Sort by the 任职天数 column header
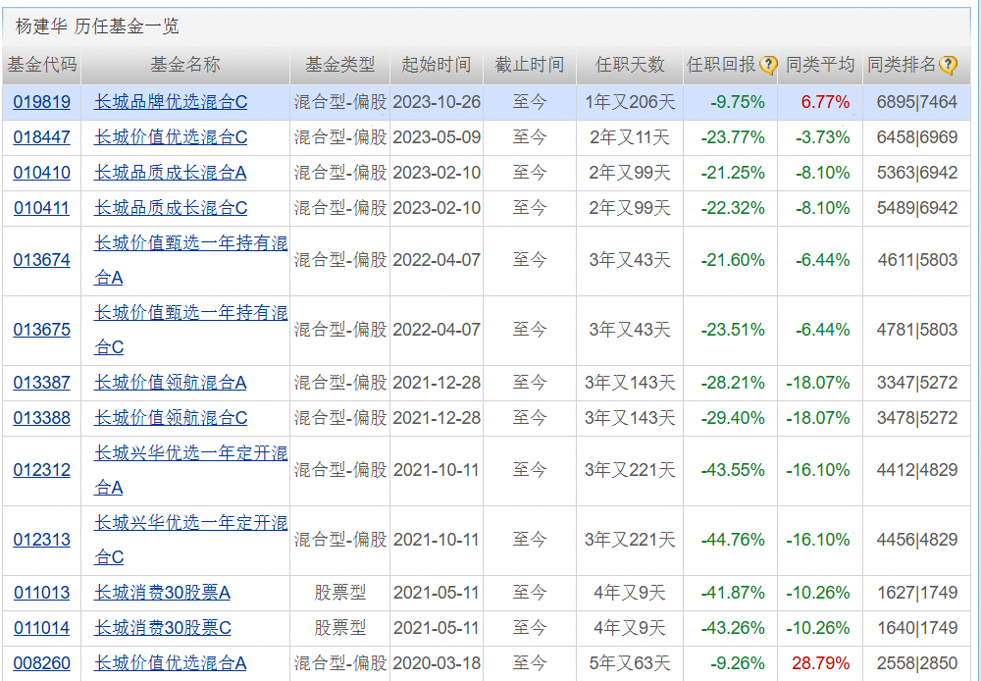The image size is (981, 681). (629, 64)
